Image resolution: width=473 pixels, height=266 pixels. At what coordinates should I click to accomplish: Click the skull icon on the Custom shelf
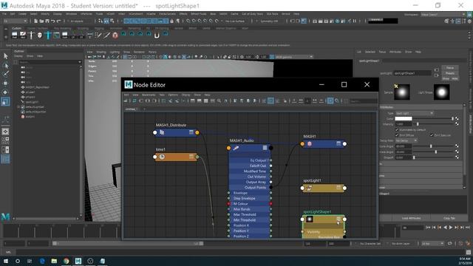(40, 35)
